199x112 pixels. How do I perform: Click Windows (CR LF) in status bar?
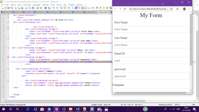tap(165, 105)
